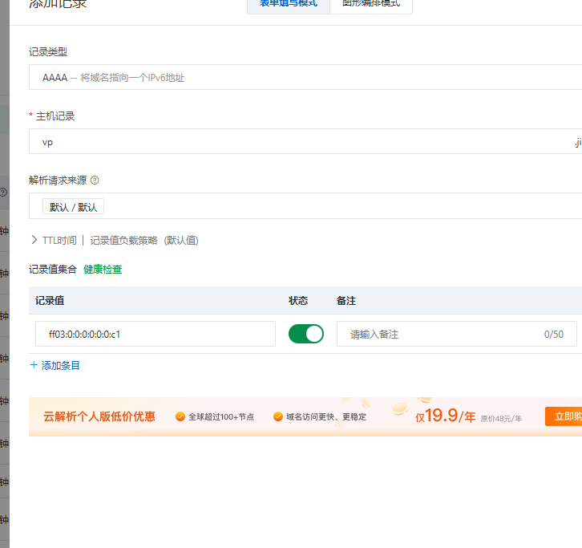Toggle the record status switch off
Viewport: 582px width, 548px height.
[306, 334]
